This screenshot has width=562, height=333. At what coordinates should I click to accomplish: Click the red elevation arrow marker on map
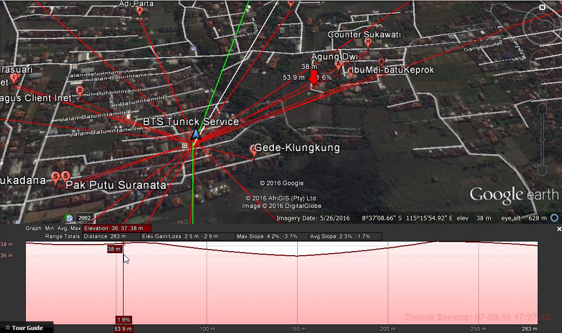pos(313,77)
